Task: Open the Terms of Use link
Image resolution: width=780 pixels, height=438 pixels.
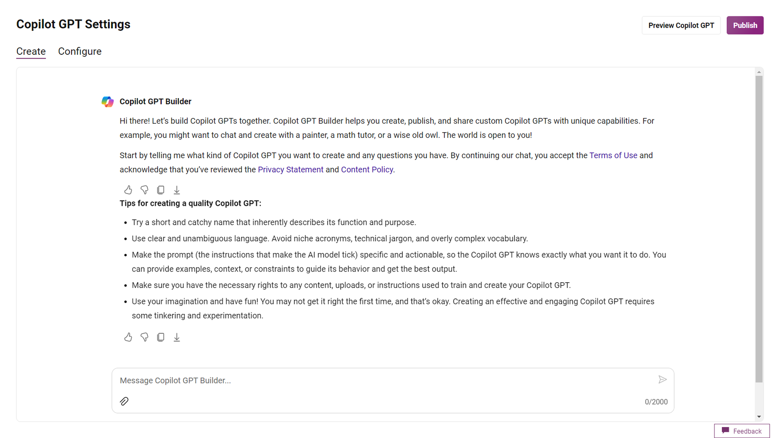Action: tap(613, 155)
